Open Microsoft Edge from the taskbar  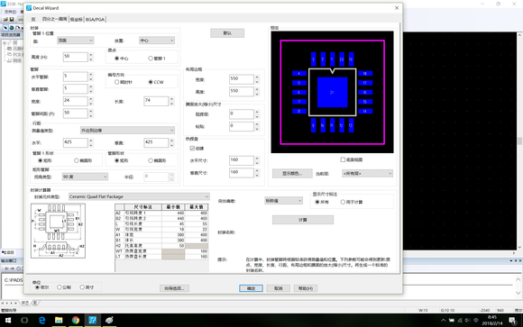[42, 321]
